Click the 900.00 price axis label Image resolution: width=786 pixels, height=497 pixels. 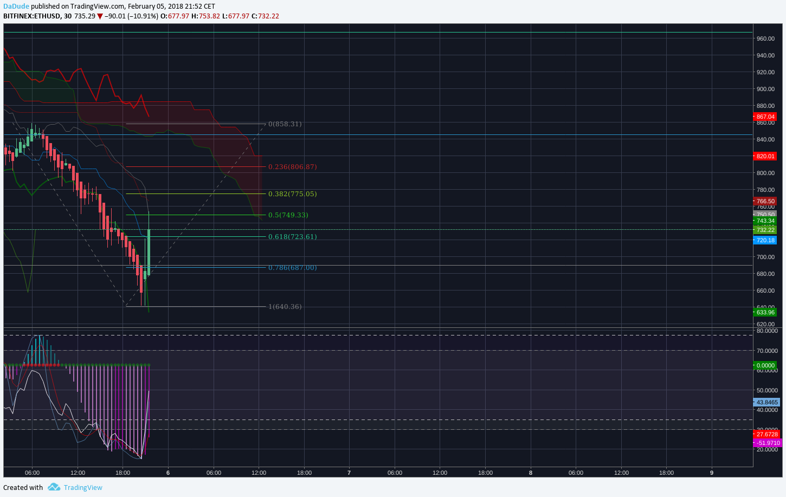tap(765, 89)
